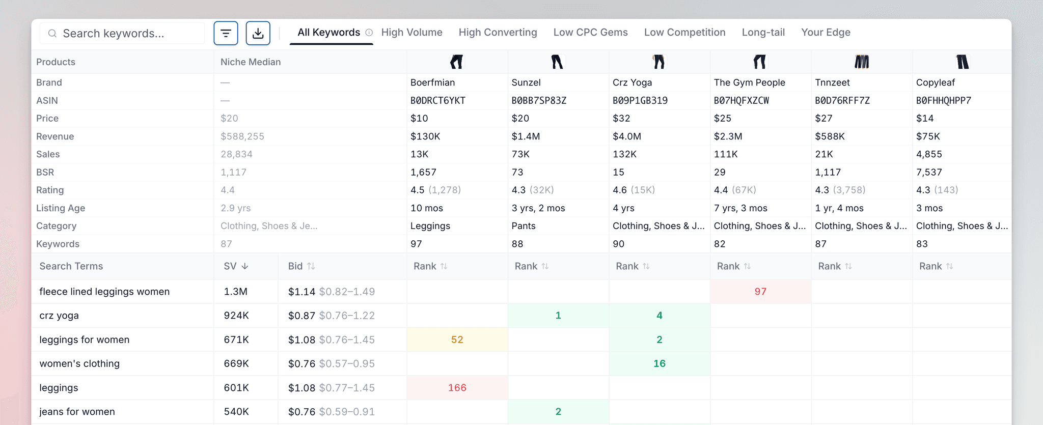Screen dimensions: 1043x425
Task: Click the Tnnzeet brand name
Action: 833,82
